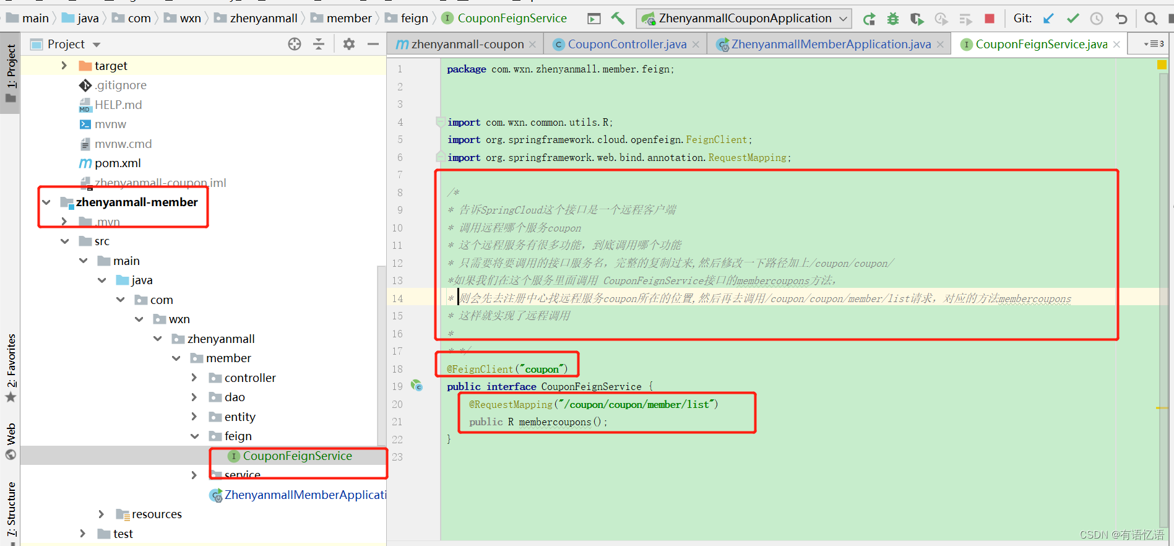Select HELP.md file in tree

[x=118, y=105]
